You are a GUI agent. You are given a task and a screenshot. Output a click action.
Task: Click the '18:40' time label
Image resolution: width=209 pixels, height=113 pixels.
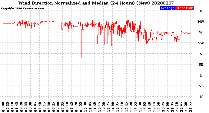(149, 107)
